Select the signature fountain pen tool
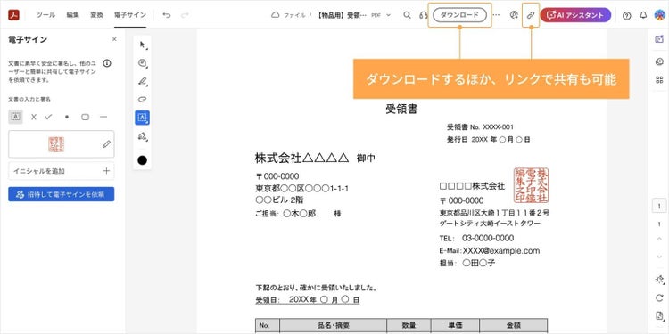The image size is (669, 334). (143, 136)
